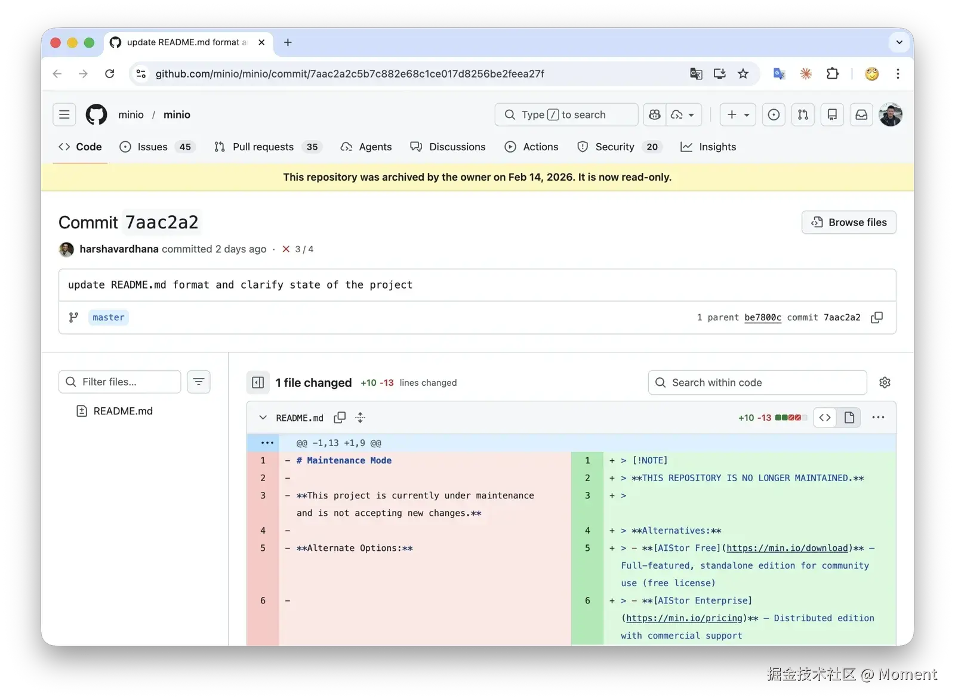Open diff view settings gear
955x700 pixels.
(x=885, y=382)
